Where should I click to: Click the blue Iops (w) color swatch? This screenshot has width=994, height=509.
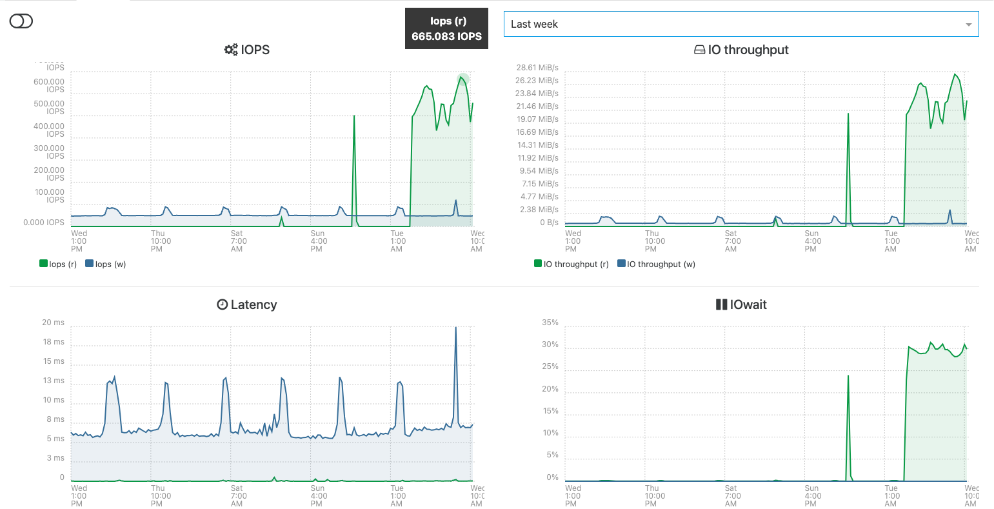90,263
